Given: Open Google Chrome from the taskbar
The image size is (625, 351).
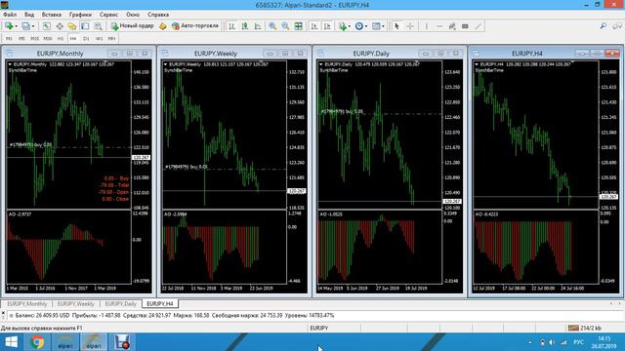Looking at the screenshot, I should (37, 342).
